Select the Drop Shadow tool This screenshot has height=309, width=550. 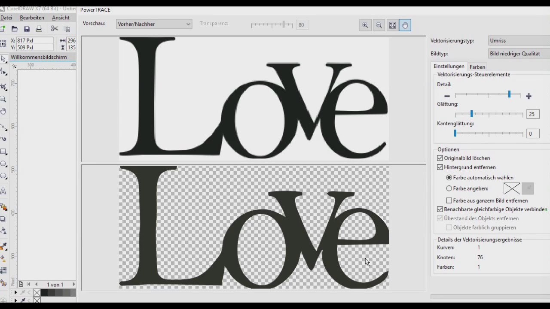tap(3, 219)
